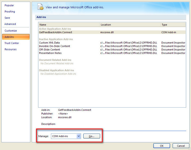
Task: Select GetFeedbackAddin.Connect add-in row
Action: click(x=56, y=32)
